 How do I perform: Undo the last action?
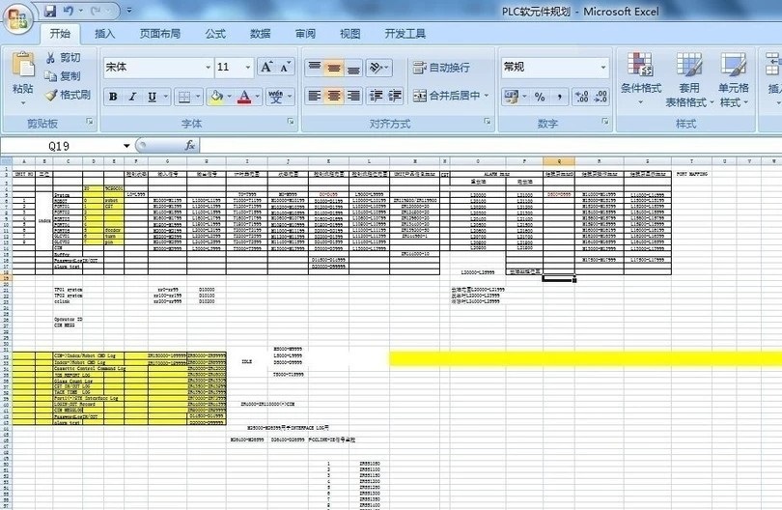tap(69, 11)
